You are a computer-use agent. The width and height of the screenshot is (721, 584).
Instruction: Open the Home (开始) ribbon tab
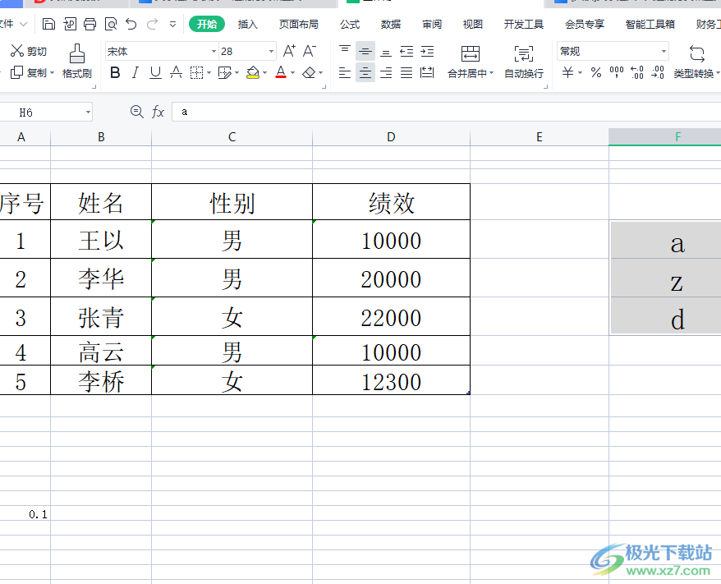(207, 24)
